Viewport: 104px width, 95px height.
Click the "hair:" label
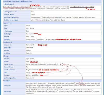6,28
